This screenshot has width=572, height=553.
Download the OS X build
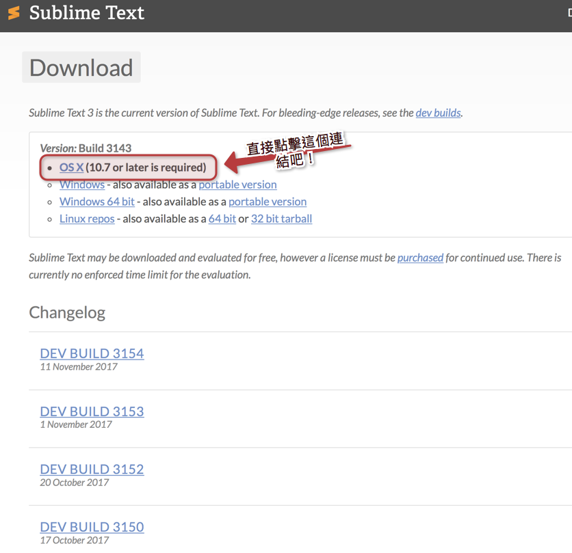(x=71, y=167)
